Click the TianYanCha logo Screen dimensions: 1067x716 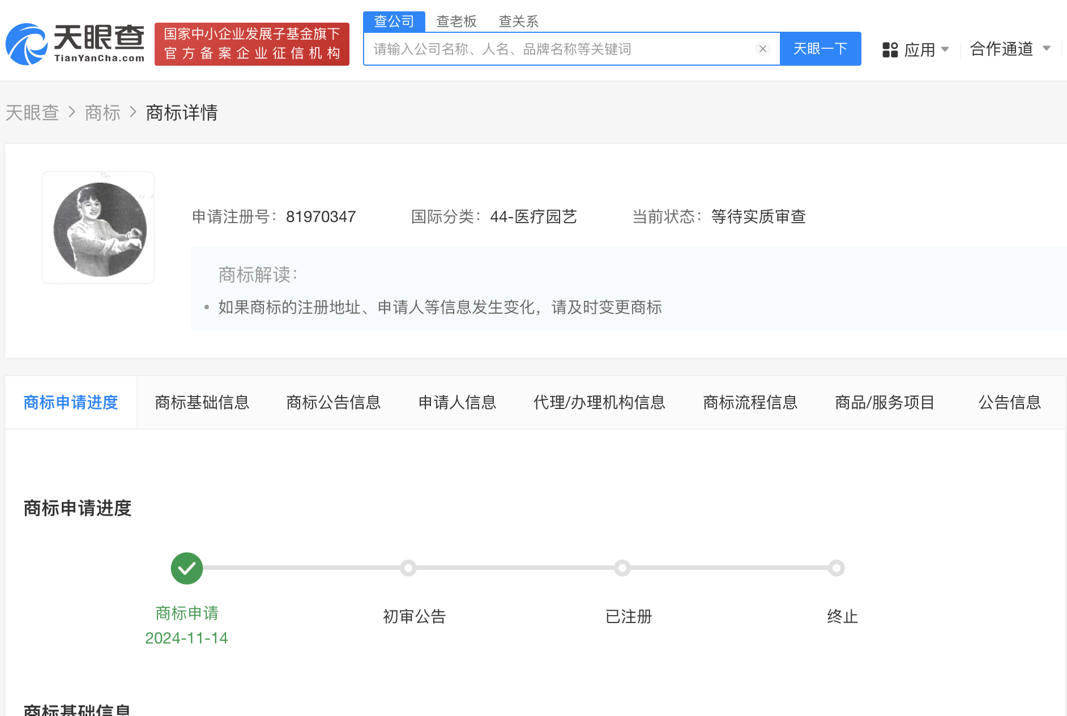[x=75, y=44]
